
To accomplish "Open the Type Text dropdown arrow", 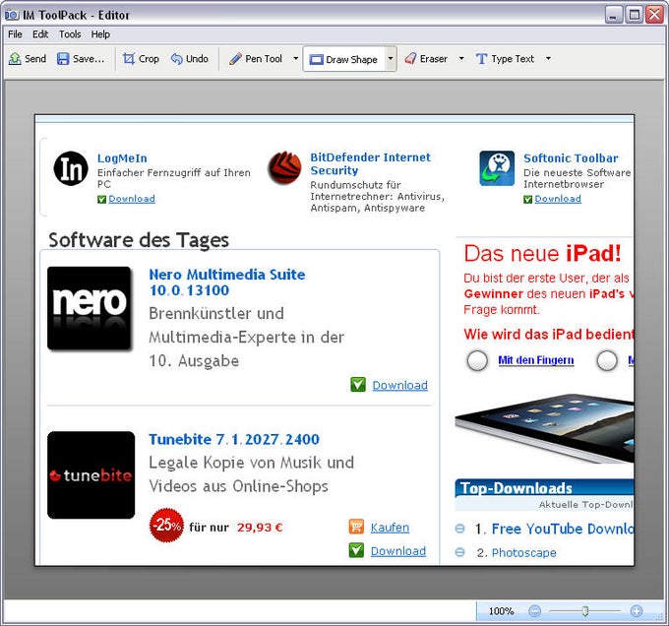I will (548, 58).
